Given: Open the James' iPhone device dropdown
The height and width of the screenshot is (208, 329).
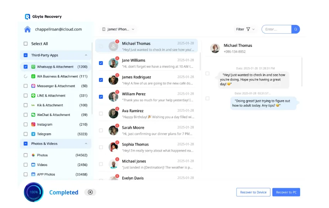Looking at the screenshot, I should click(118, 29).
